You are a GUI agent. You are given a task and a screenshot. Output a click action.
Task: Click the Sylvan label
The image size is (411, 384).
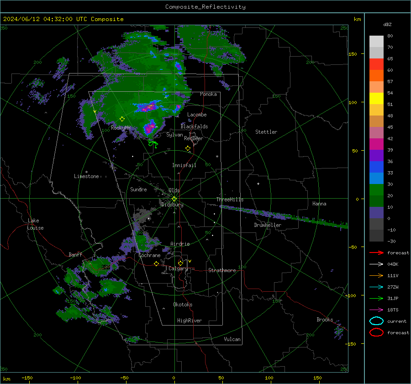[x=174, y=135]
